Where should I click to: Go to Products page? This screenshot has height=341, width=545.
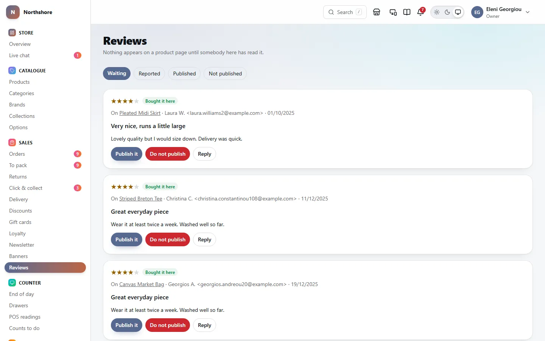click(x=45, y=82)
